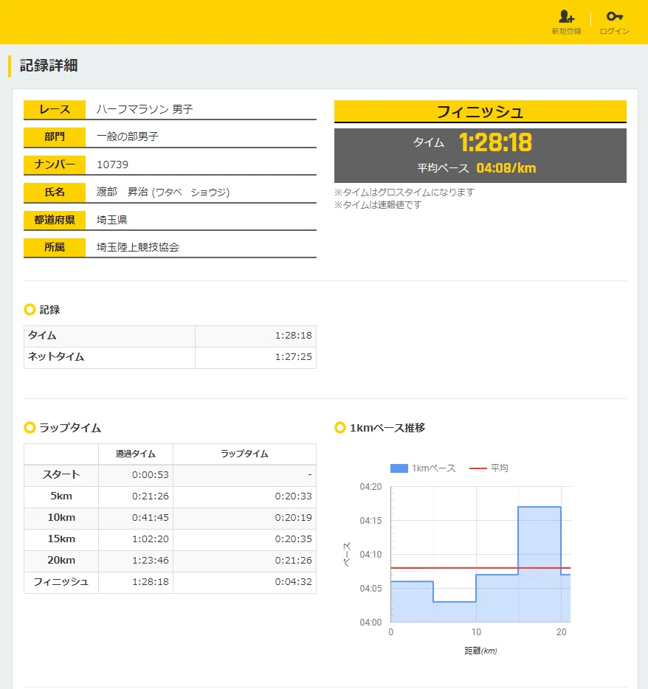Click the タイム row value in 記録 table

pos(294,336)
